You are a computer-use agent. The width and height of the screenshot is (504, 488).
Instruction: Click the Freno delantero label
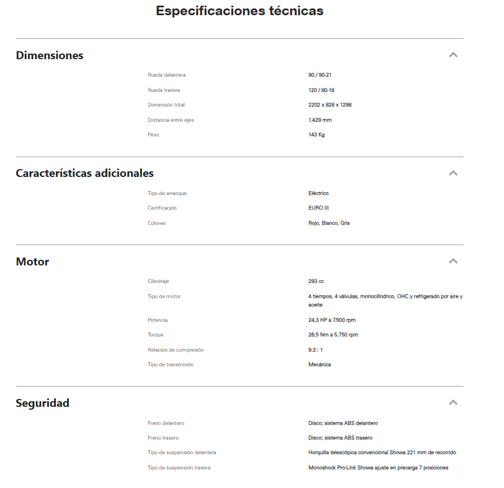tap(166, 423)
